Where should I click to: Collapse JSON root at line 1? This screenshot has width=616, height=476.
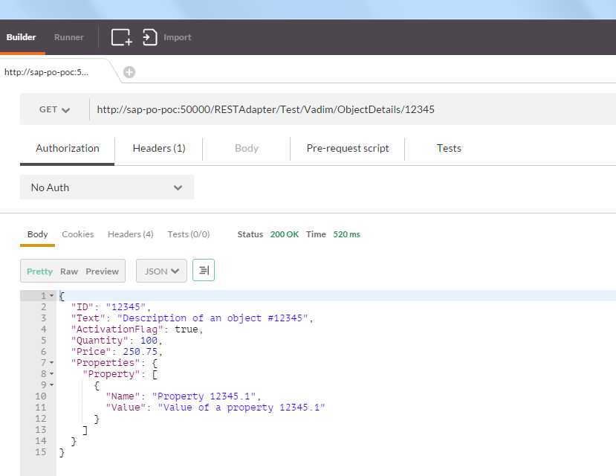52,295
